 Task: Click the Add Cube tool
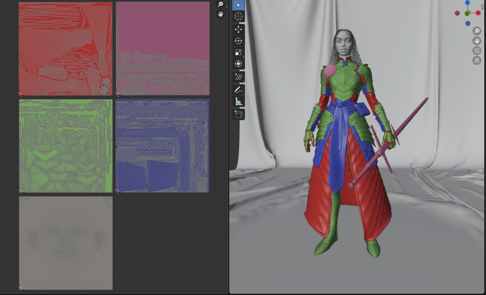pos(238,115)
